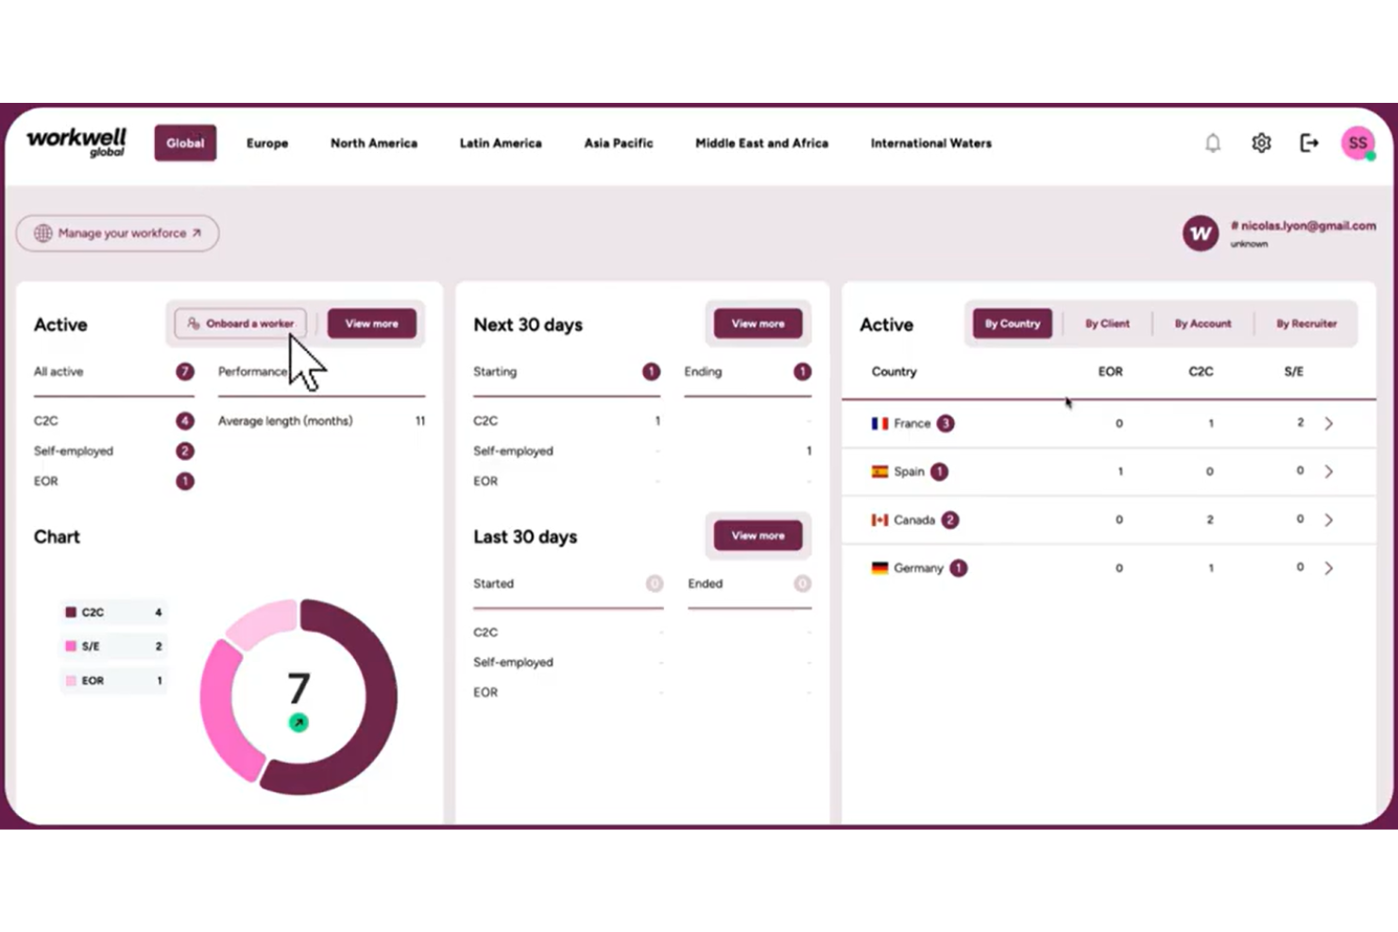Select the W avatar beside nicolas.lyon@gmail.com
Image resolution: width=1398 pixels, height=932 pixels.
point(1200,233)
